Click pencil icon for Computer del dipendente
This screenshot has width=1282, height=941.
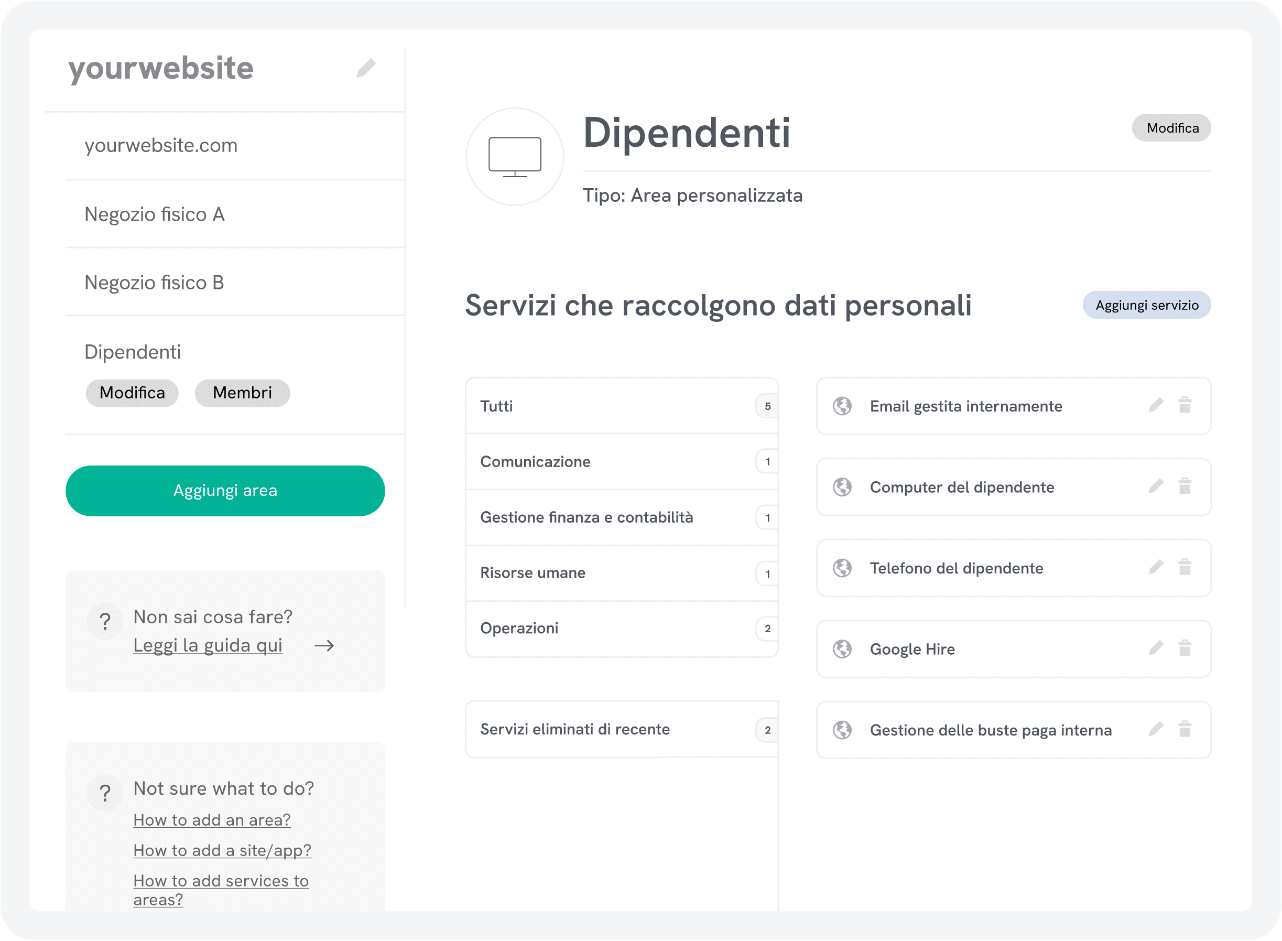pos(1156,486)
